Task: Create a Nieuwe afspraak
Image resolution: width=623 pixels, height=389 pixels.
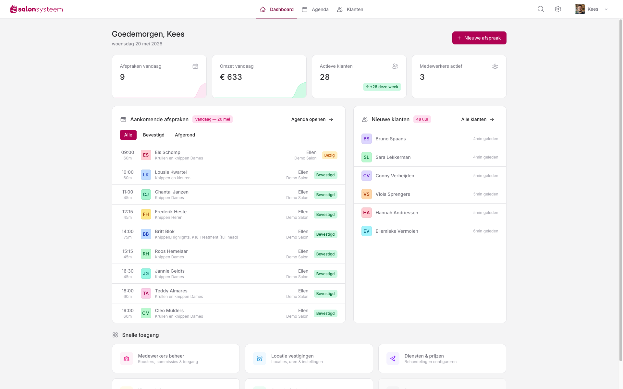Action: coord(479,38)
